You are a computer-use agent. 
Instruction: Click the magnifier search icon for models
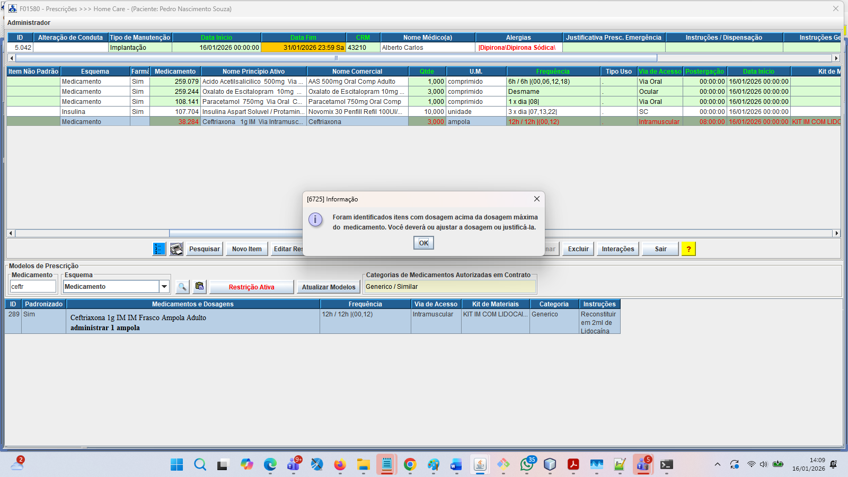click(182, 287)
